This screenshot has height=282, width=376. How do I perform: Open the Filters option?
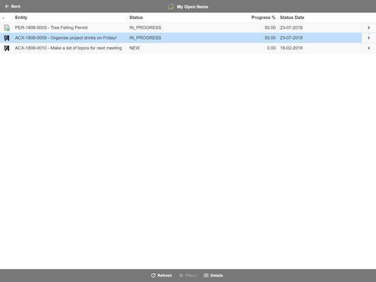coord(188,275)
